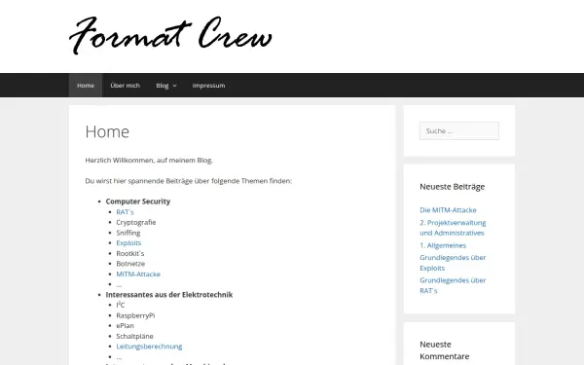Click the Schaltpläne list item

(134, 336)
